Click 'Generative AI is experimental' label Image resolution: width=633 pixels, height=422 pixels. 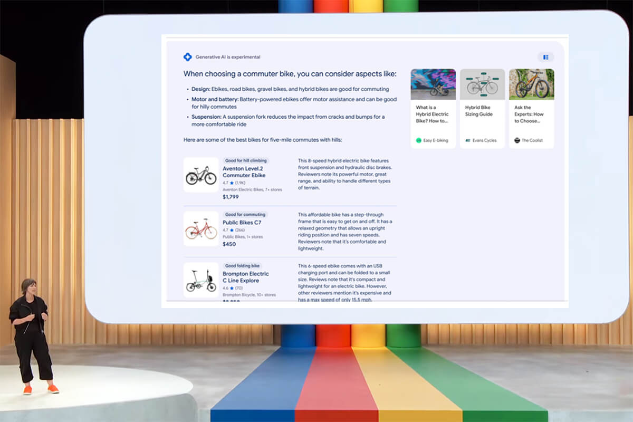228,57
